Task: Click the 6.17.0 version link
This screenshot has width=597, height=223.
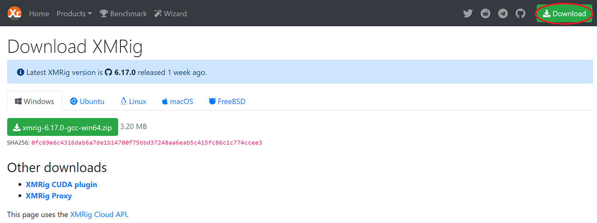Action: tap(125, 72)
